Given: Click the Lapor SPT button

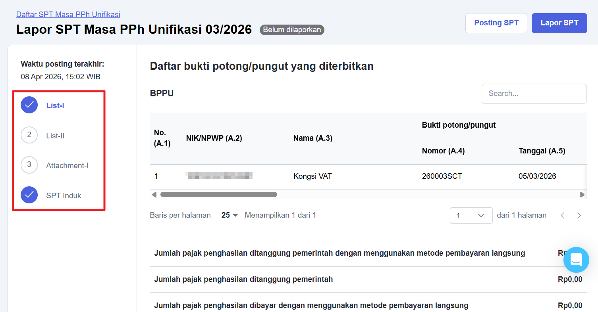Looking at the screenshot, I should (x=559, y=23).
